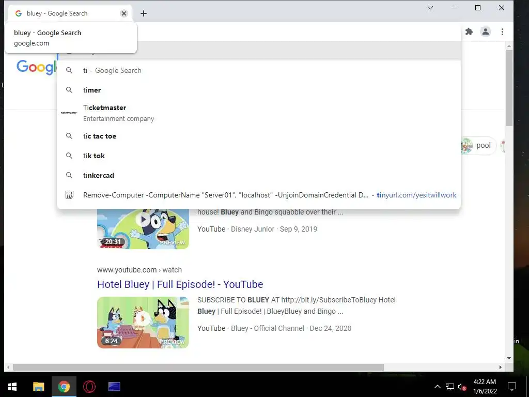Click the muted volume tray icon
Screen dimensions: 529x397
pos(462,387)
